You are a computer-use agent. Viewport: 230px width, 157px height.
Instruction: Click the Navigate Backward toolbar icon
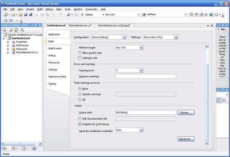coord(69,15)
